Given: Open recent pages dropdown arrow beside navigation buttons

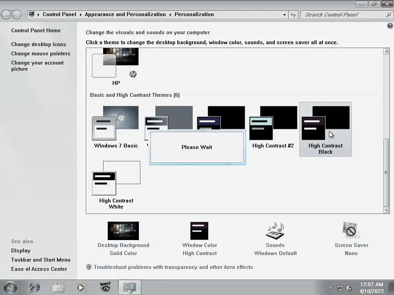Looking at the screenshot, I should 24,15.
